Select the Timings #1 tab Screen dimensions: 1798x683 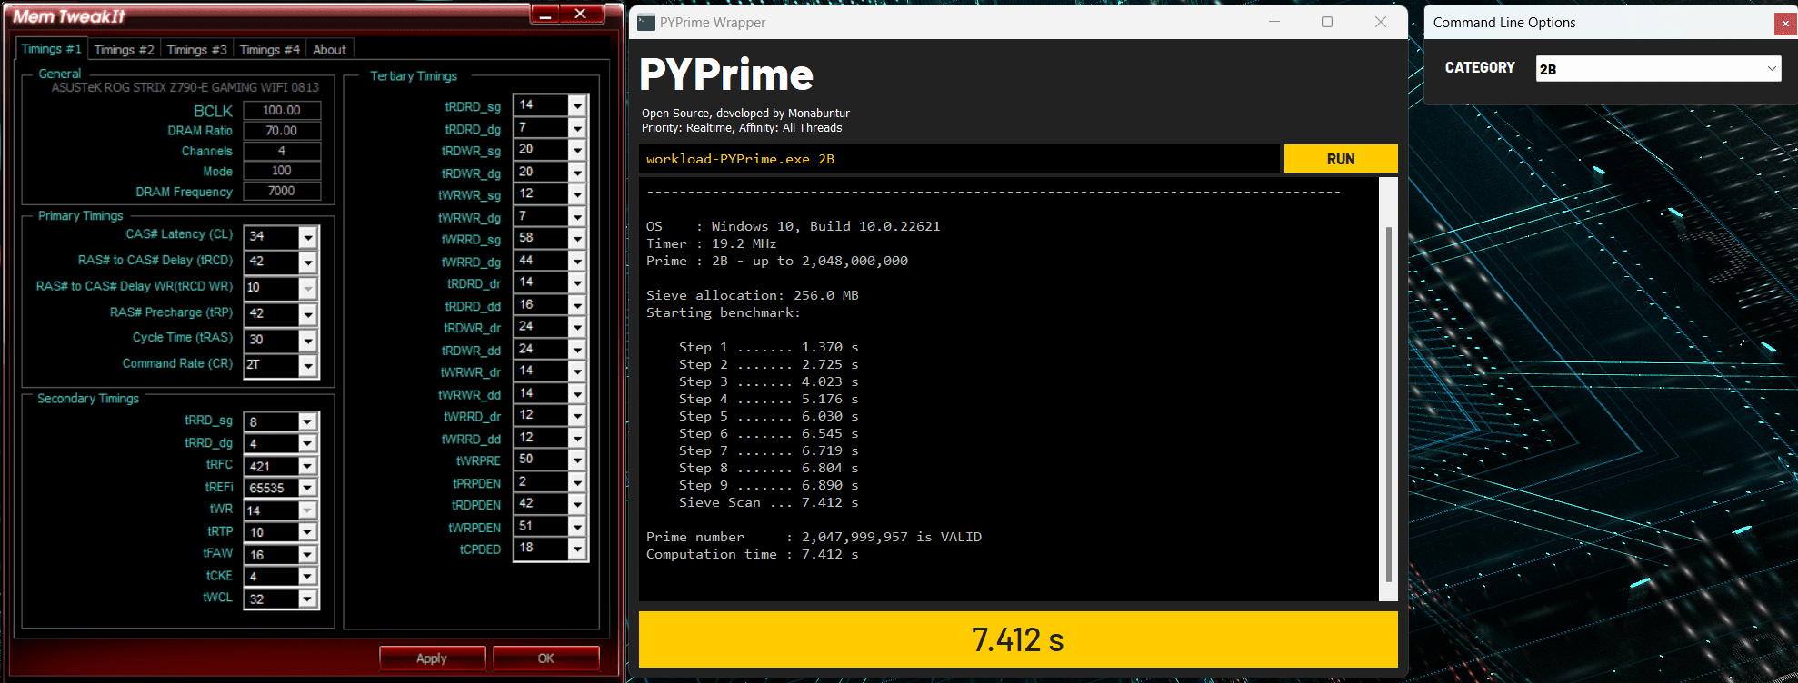[52, 49]
